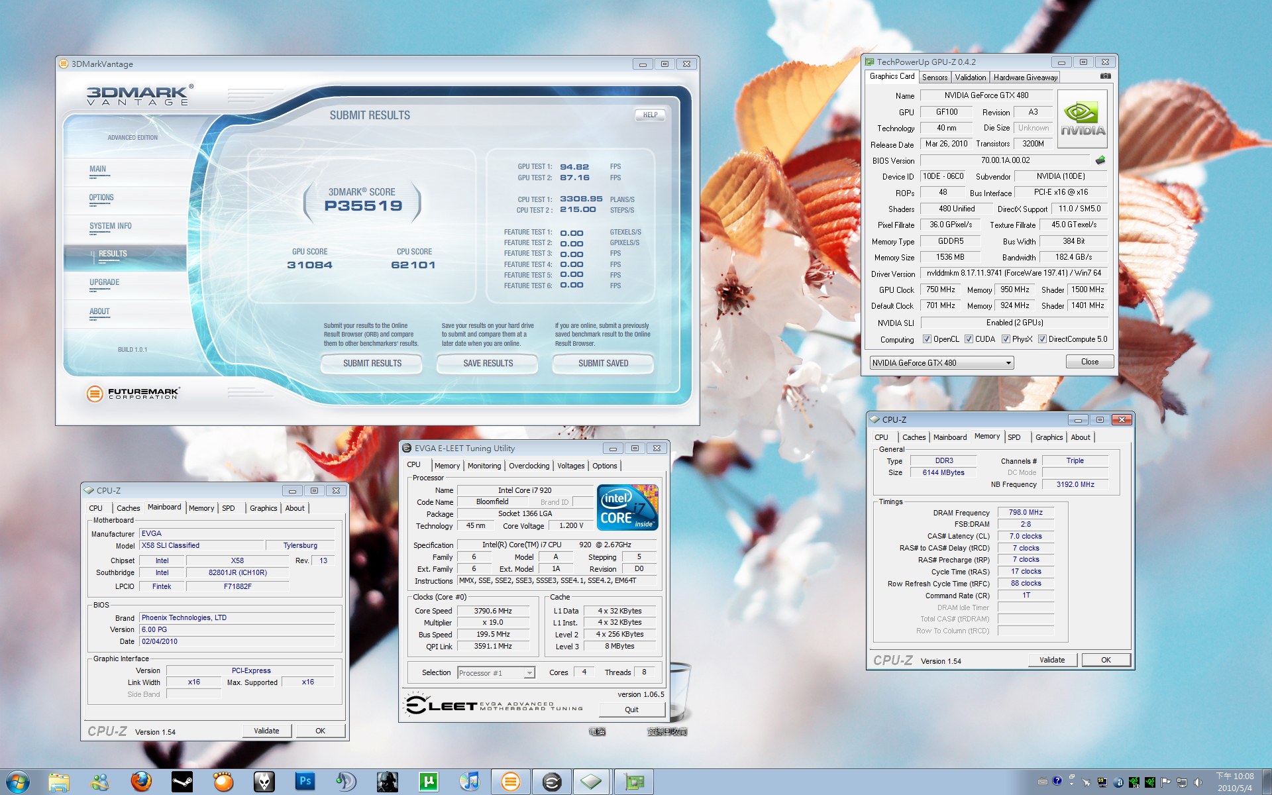Screen dimensions: 1272x795
Task: Select Graphics tab in the left CPU-Z window
Action: [x=263, y=508]
